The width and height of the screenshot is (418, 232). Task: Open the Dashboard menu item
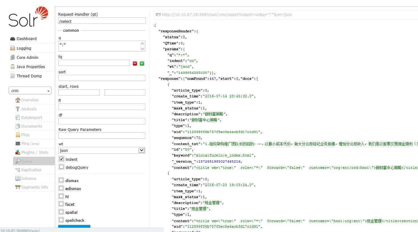tap(26, 39)
